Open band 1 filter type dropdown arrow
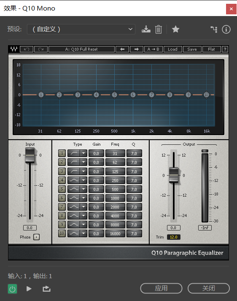237x301 pixels. 83,153
